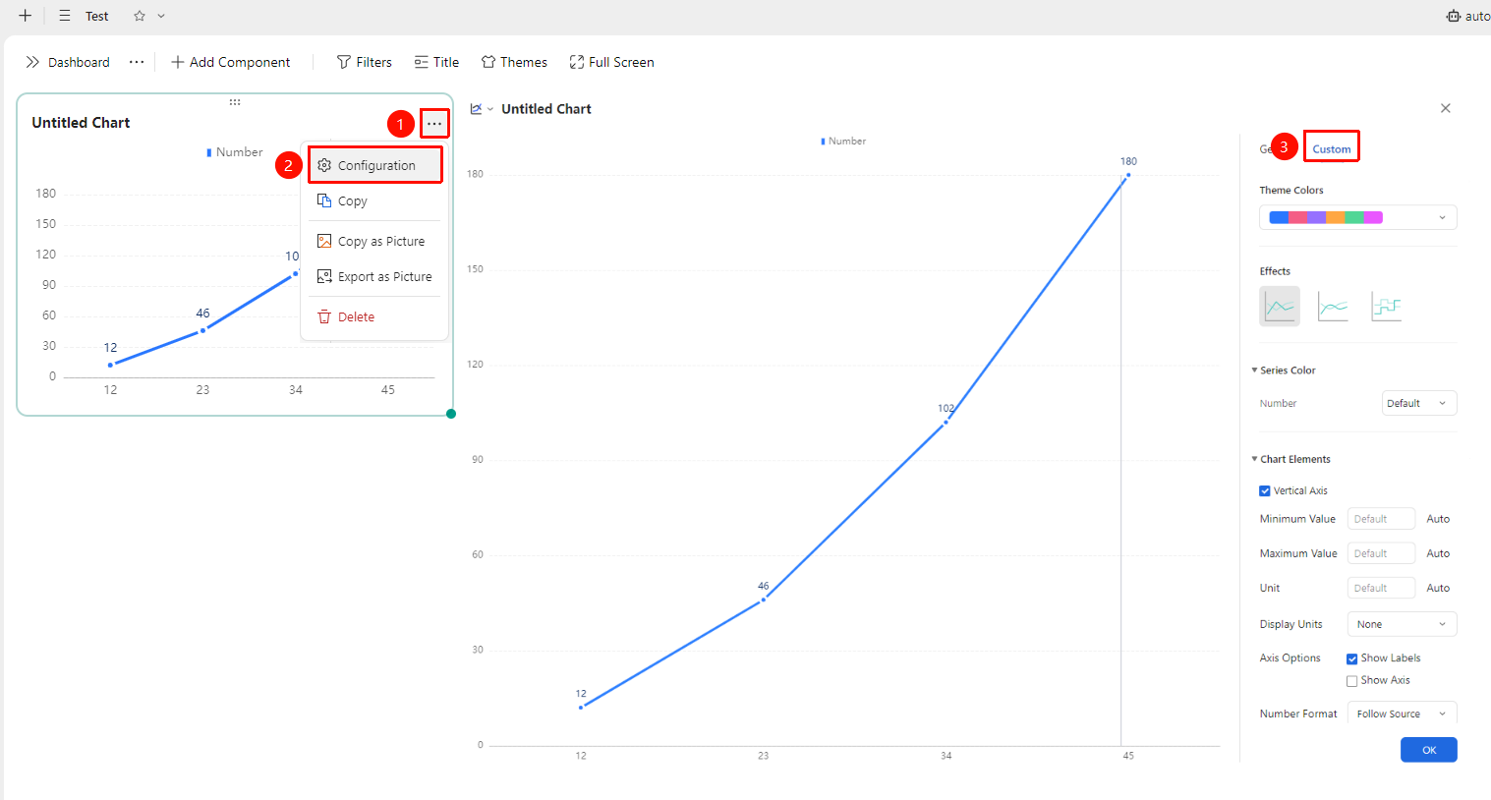Click the chart's three-dot more icon

(x=434, y=124)
